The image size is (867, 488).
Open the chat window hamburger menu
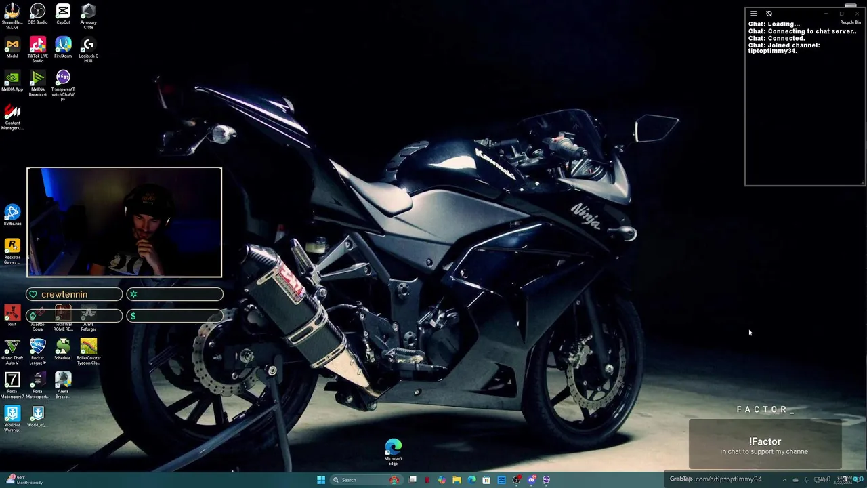pos(753,14)
